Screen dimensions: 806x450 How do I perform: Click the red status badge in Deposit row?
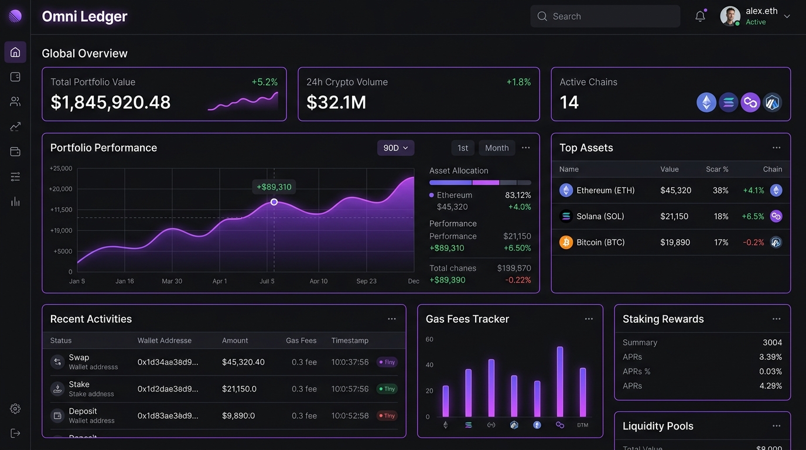(387, 416)
